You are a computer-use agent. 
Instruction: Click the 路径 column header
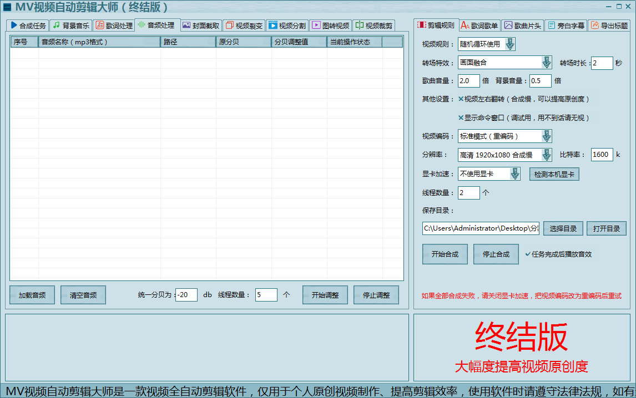coord(188,42)
